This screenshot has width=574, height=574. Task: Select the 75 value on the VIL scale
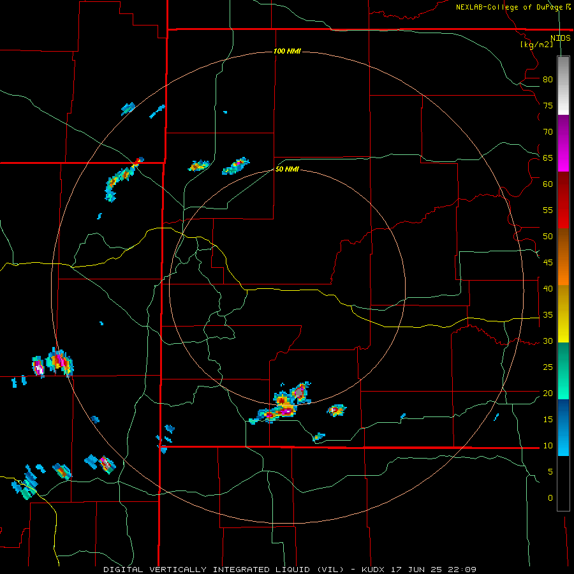coord(548,105)
